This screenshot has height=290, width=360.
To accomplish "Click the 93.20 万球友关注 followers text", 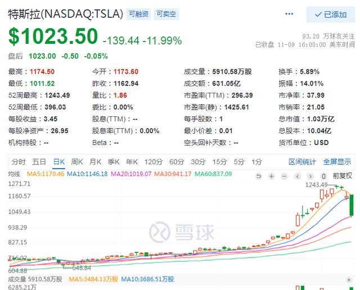I will 328,36.
